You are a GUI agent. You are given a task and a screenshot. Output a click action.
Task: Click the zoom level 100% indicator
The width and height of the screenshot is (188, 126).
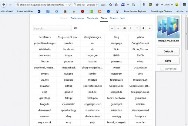click(167, 5)
